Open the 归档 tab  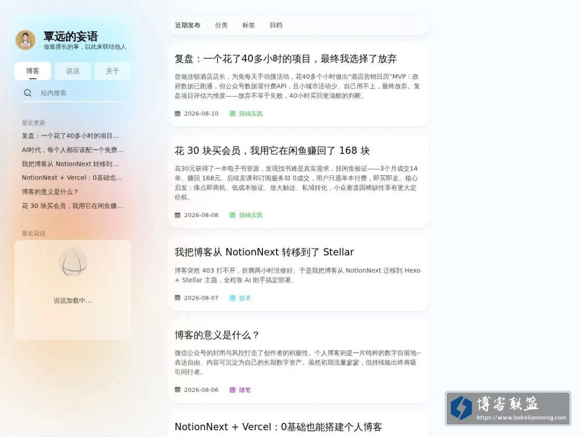tap(275, 25)
